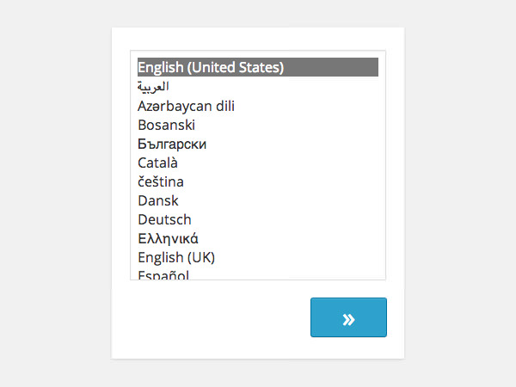The width and height of the screenshot is (516, 387).
Task: Select the Greek language option
Action: tap(168, 238)
